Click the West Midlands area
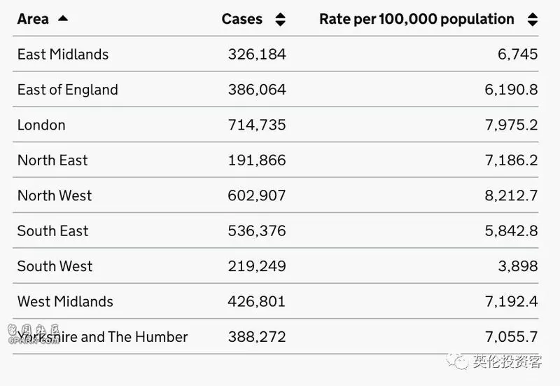The height and width of the screenshot is (386, 560). [x=65, y=302]
